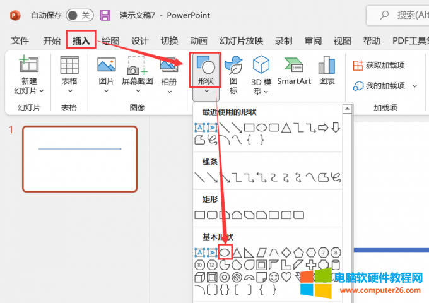Select the Diamond shape
Viewport: 429px width, 303px height.
pos(286,252)
